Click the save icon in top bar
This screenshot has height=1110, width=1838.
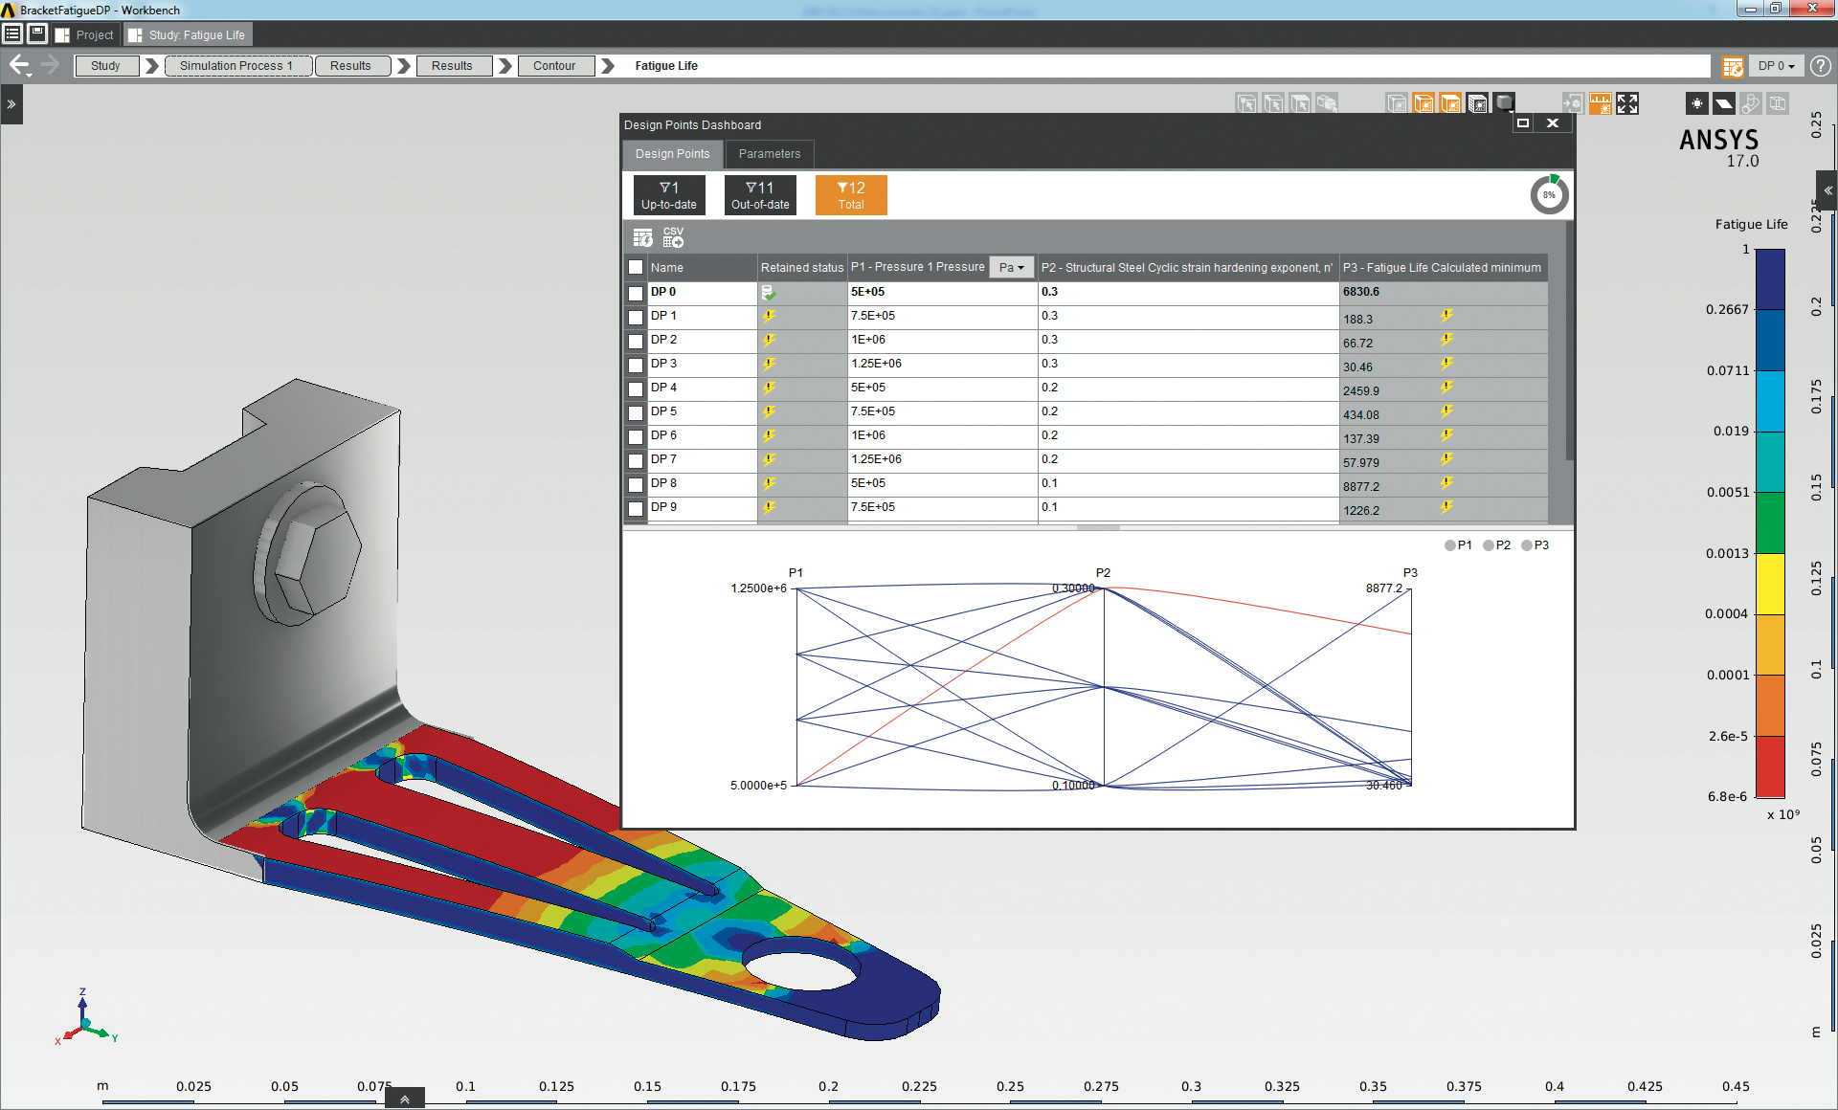tap(37, 34)
